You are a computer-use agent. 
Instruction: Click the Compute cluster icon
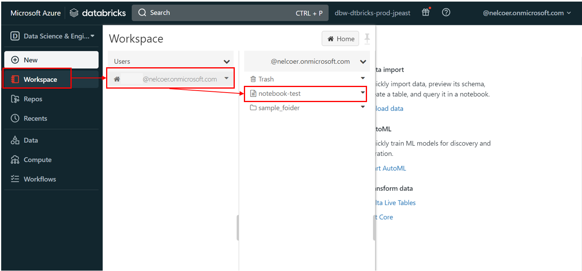click(x=15, y=159)
